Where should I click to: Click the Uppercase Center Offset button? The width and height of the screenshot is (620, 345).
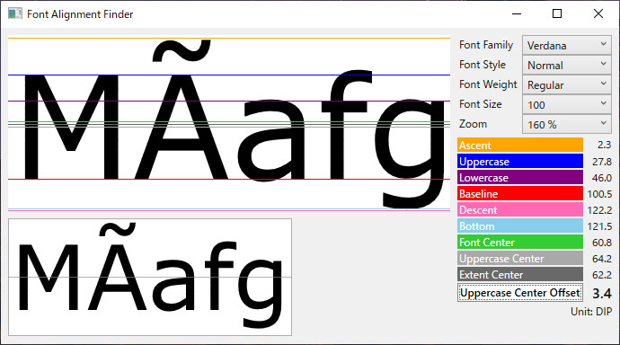[520, 293]
